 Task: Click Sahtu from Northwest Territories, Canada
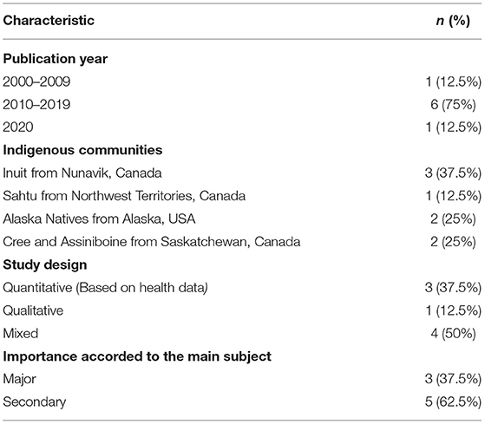[x=124, y=196]
